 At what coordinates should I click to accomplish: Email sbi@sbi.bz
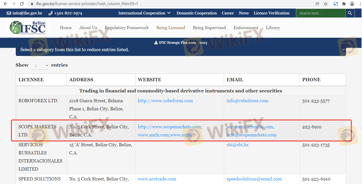point(238,145)
